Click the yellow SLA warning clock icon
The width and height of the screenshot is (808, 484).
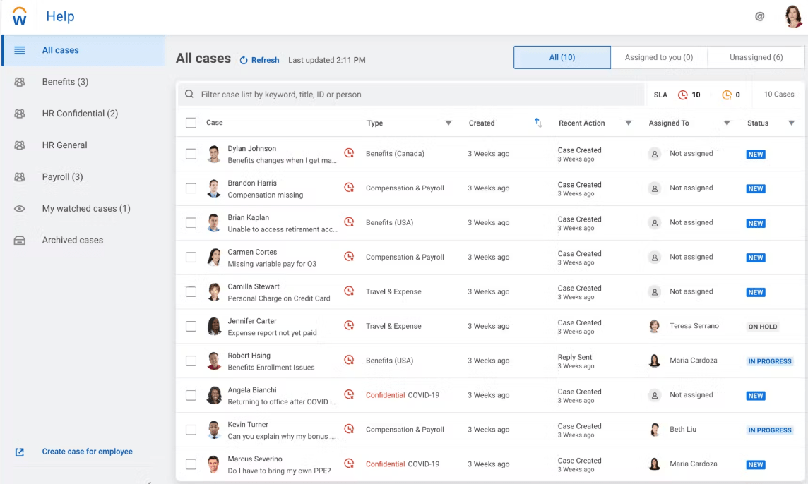pos(726,94)
